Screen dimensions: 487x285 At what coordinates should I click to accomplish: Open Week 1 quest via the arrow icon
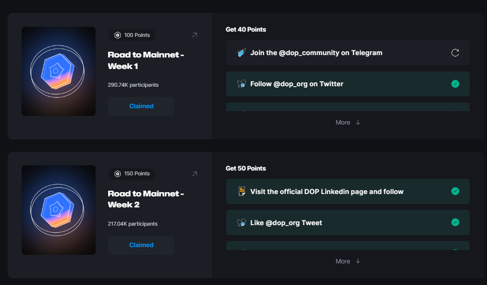coord(195,35)
